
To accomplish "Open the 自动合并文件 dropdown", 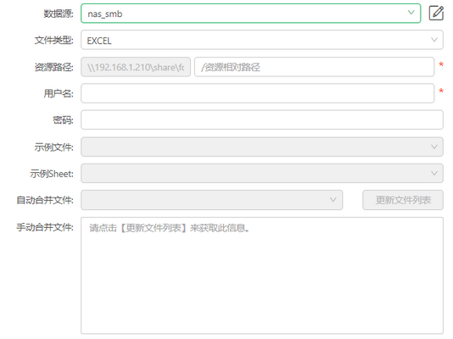I will coord(211,200).
